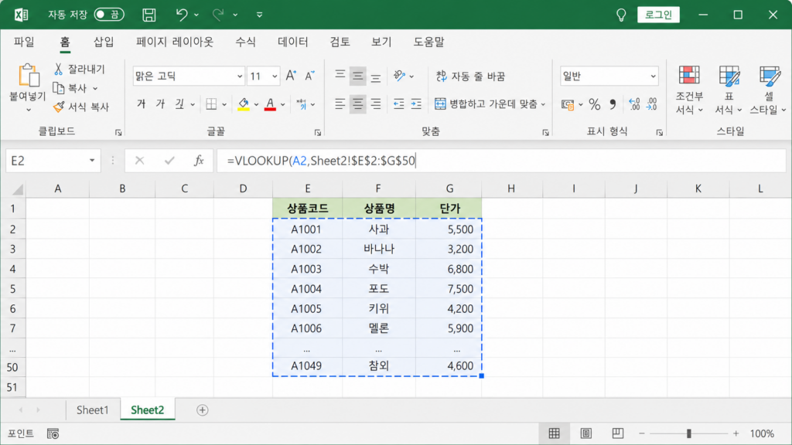
Task: Click the Paste (붙여넣기) clipboard icon
Action: pos(29,76)
